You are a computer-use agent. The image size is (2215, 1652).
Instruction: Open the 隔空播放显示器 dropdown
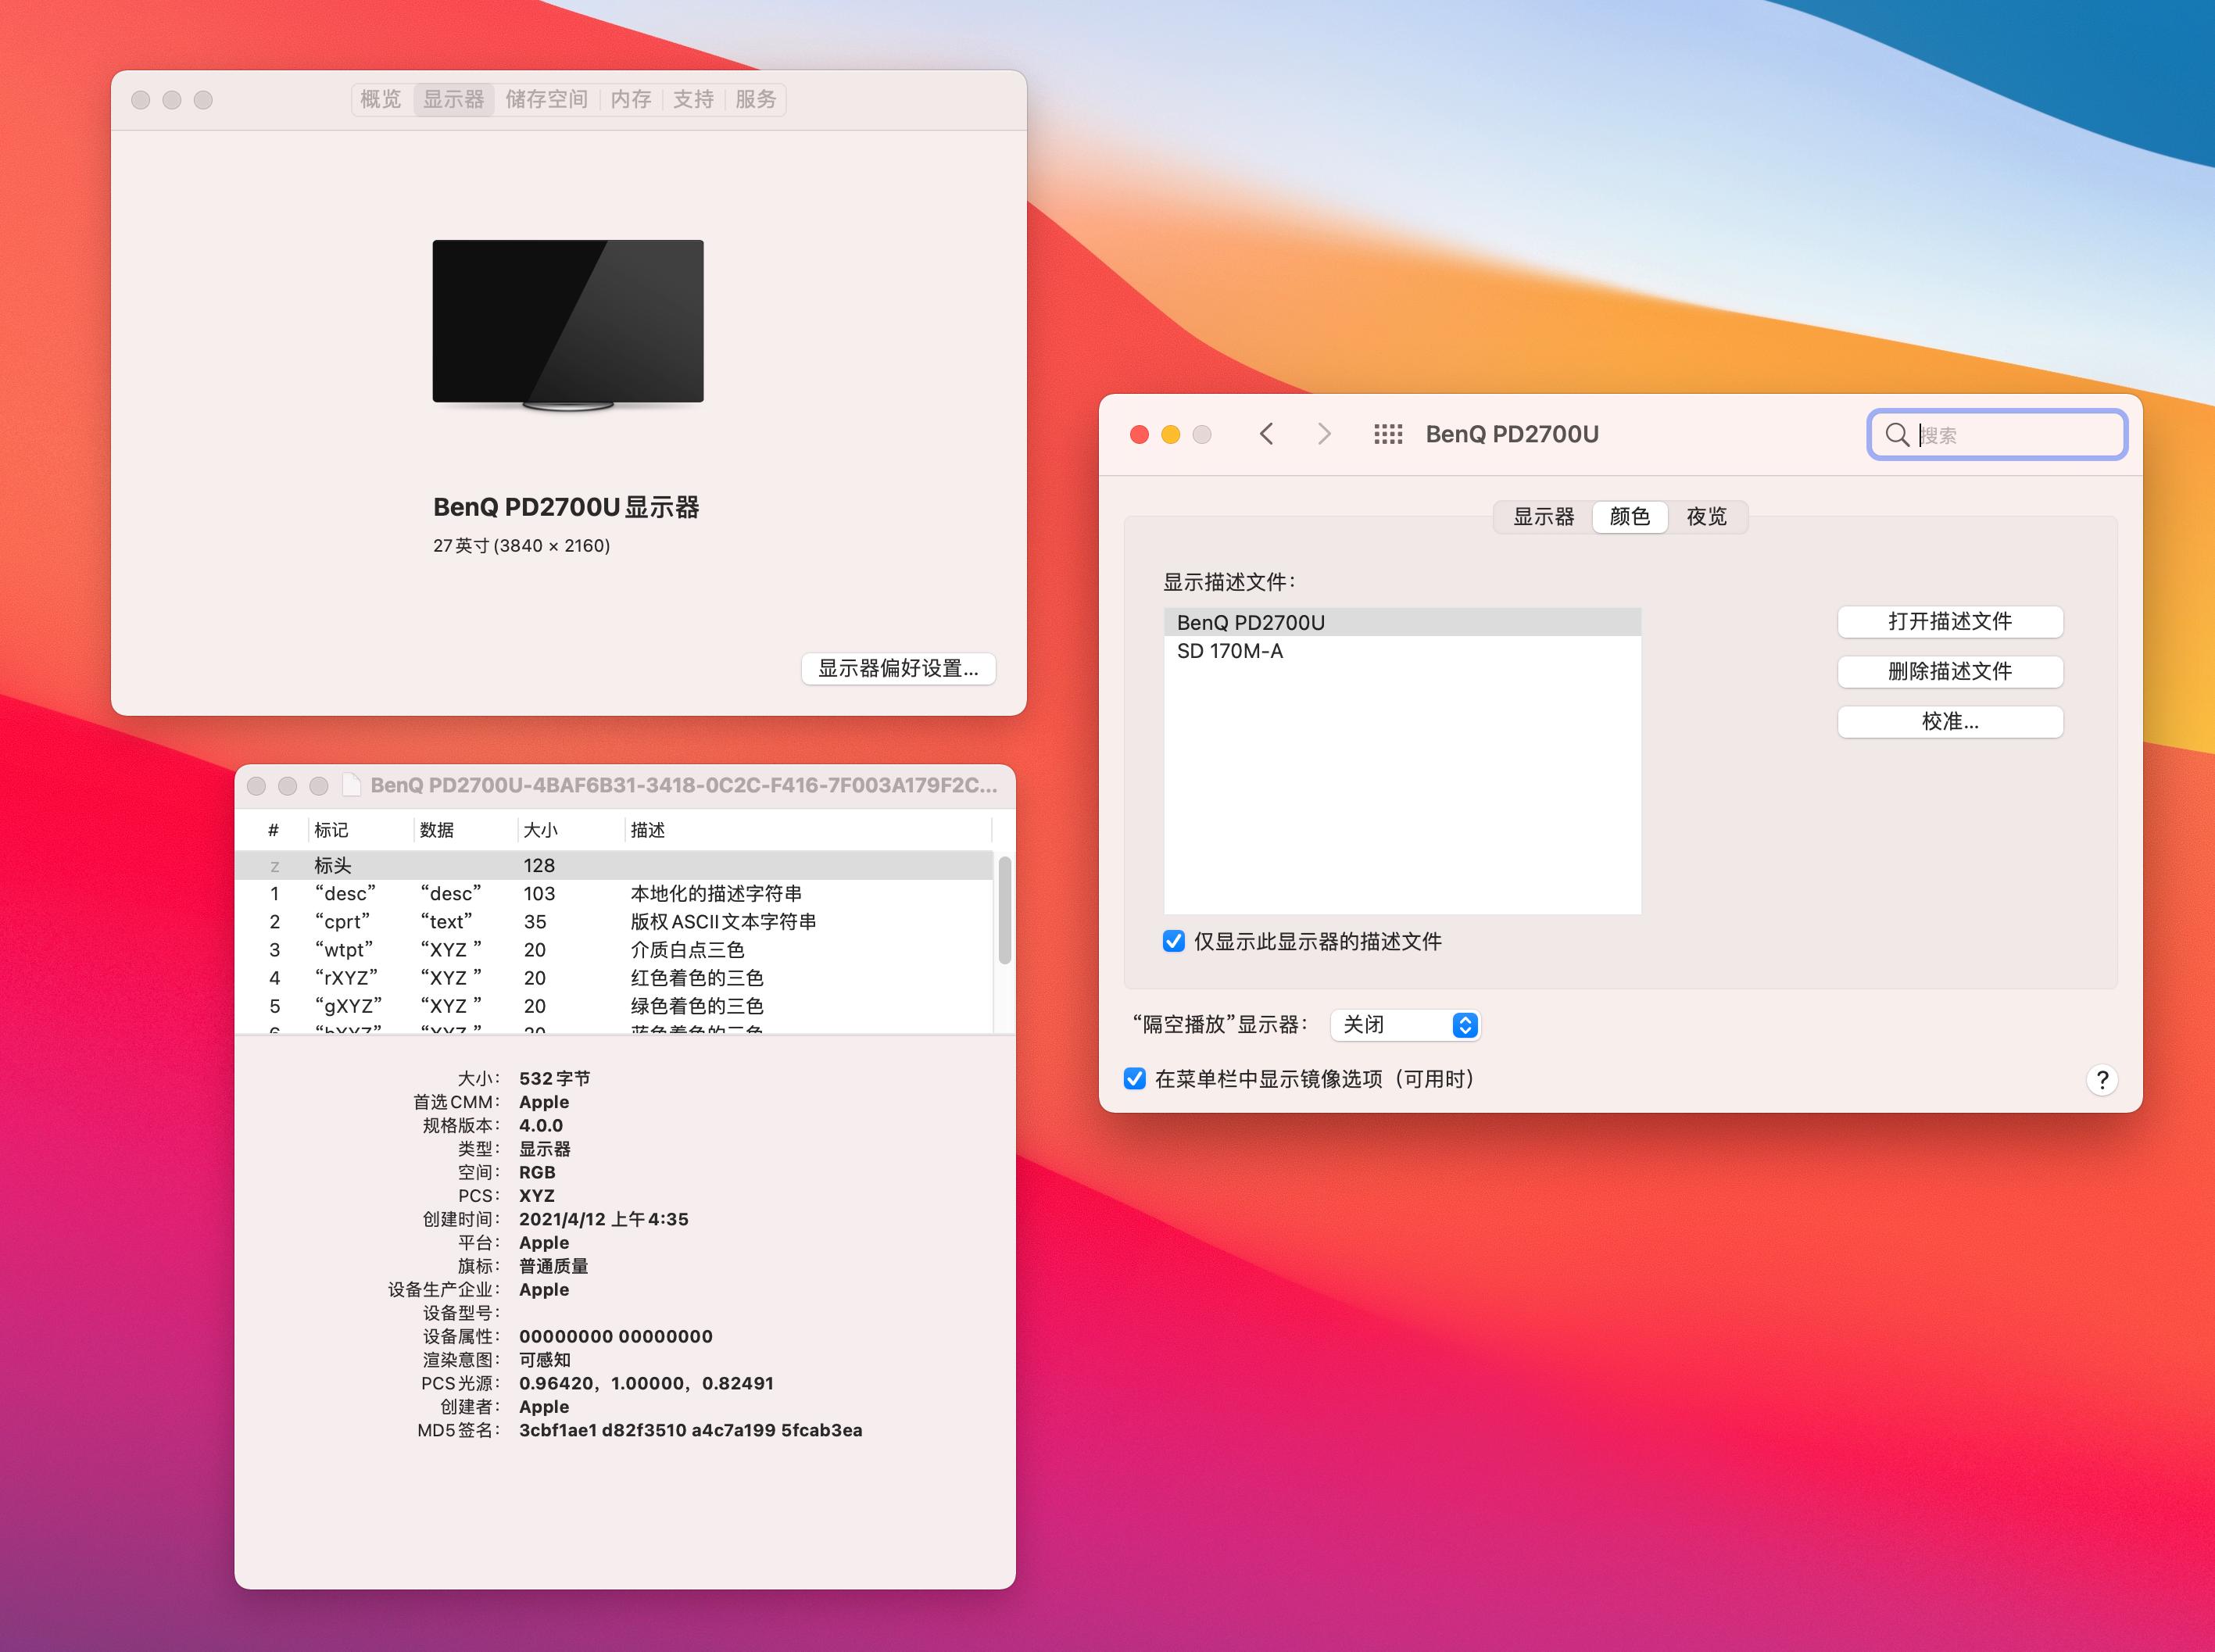click(x=1405, y=1024)
